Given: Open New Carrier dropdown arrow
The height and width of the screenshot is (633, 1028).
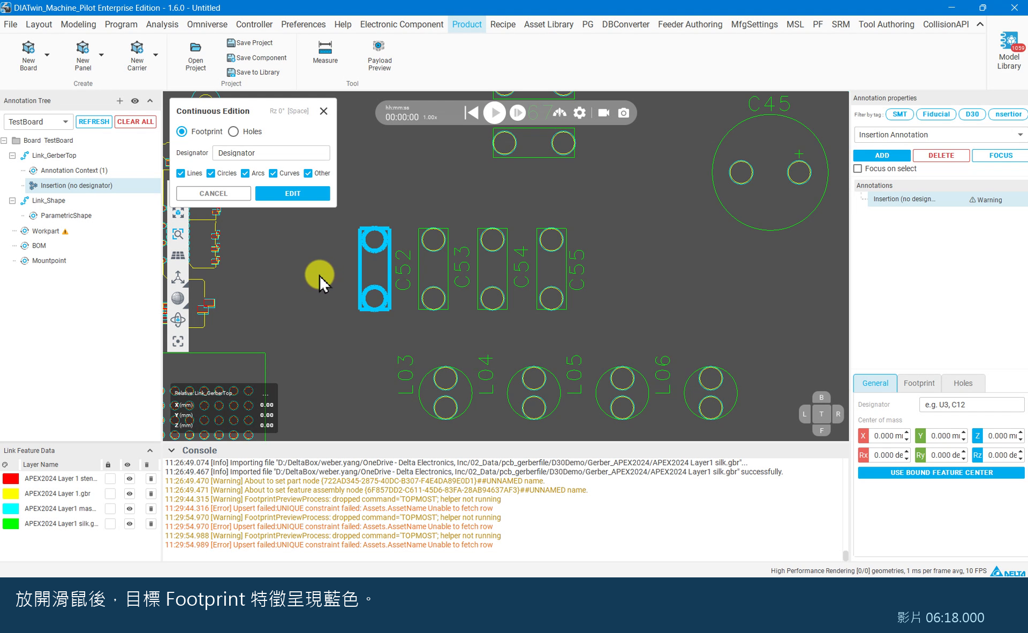Looking at the screenshot, I should click(156, 55).
